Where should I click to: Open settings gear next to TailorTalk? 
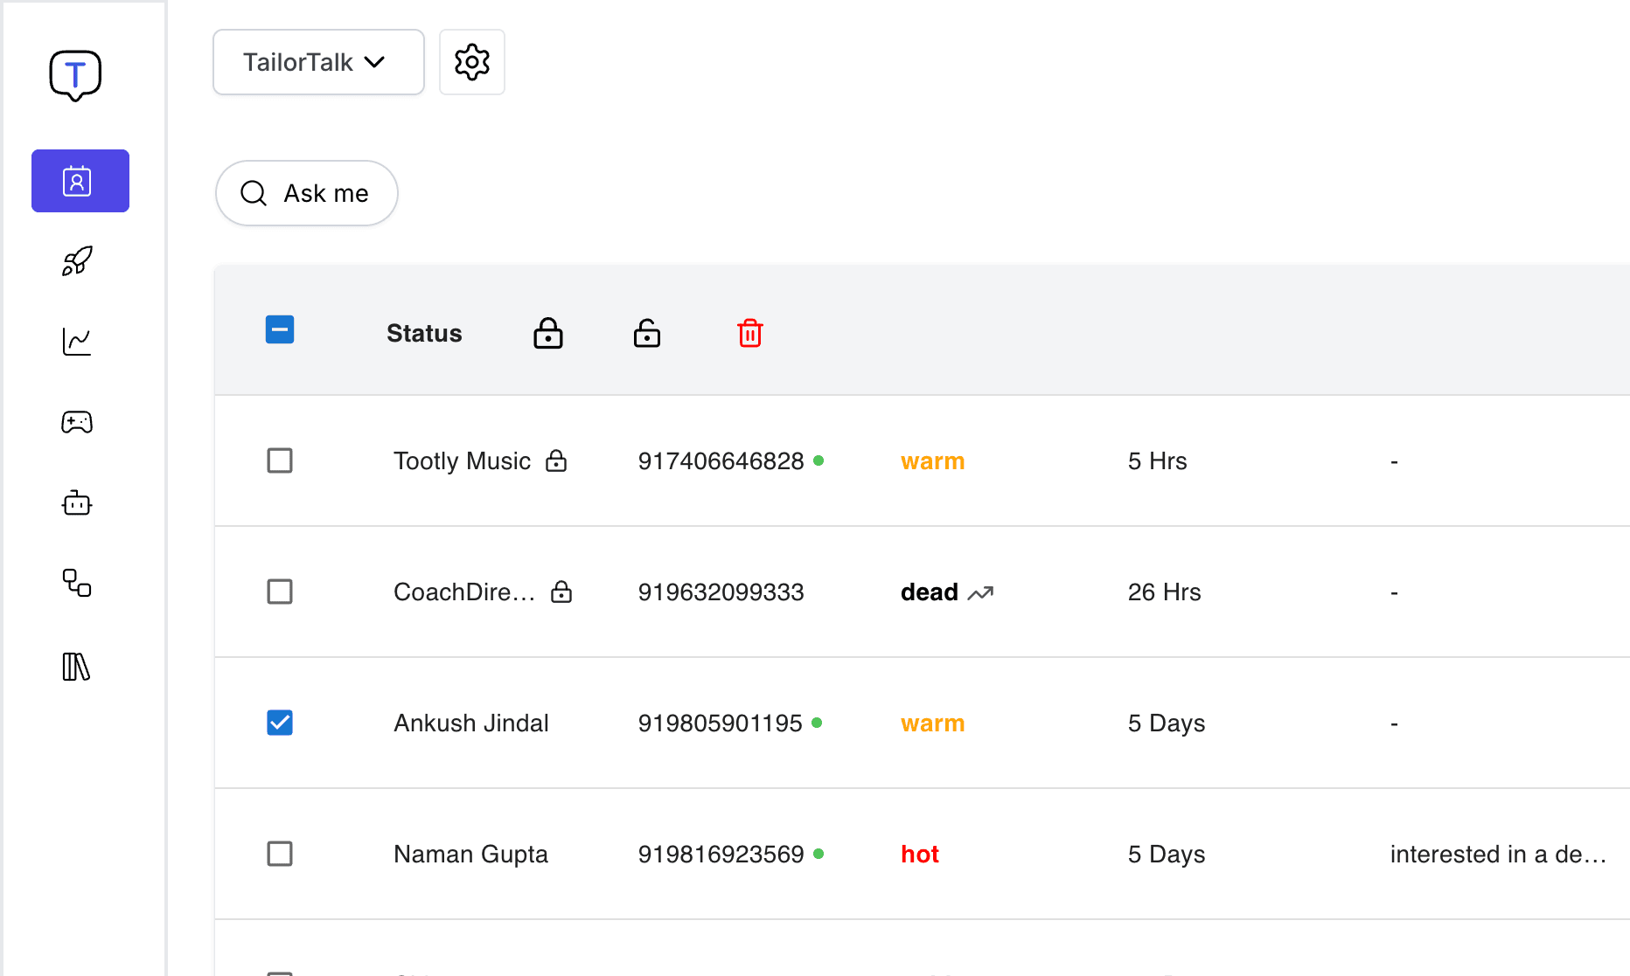click(472, 62)
